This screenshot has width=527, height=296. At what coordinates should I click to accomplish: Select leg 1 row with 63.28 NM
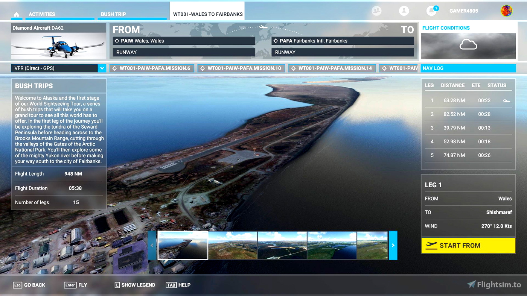point(468,100)
